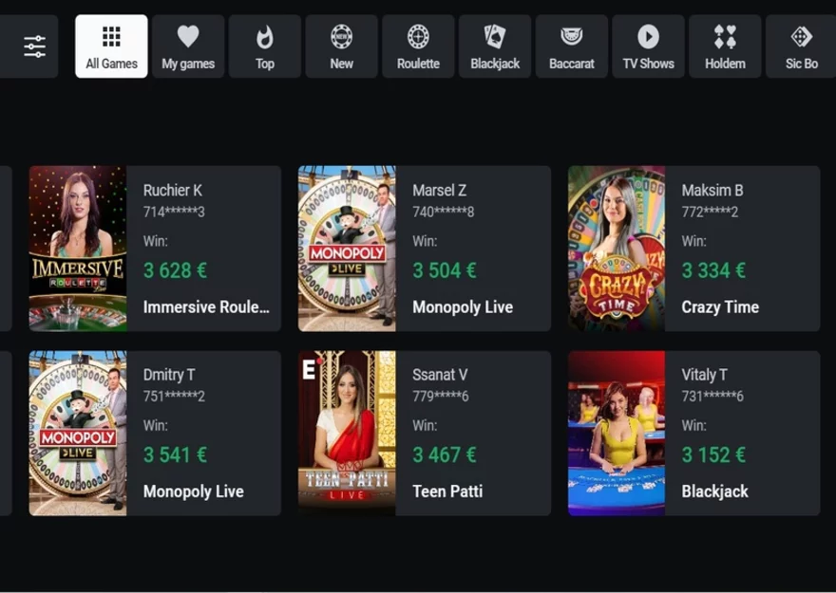Viewport: 836px width, 593px height.
Task: Open the Sic Bo dice category
Action: (801, 46)
